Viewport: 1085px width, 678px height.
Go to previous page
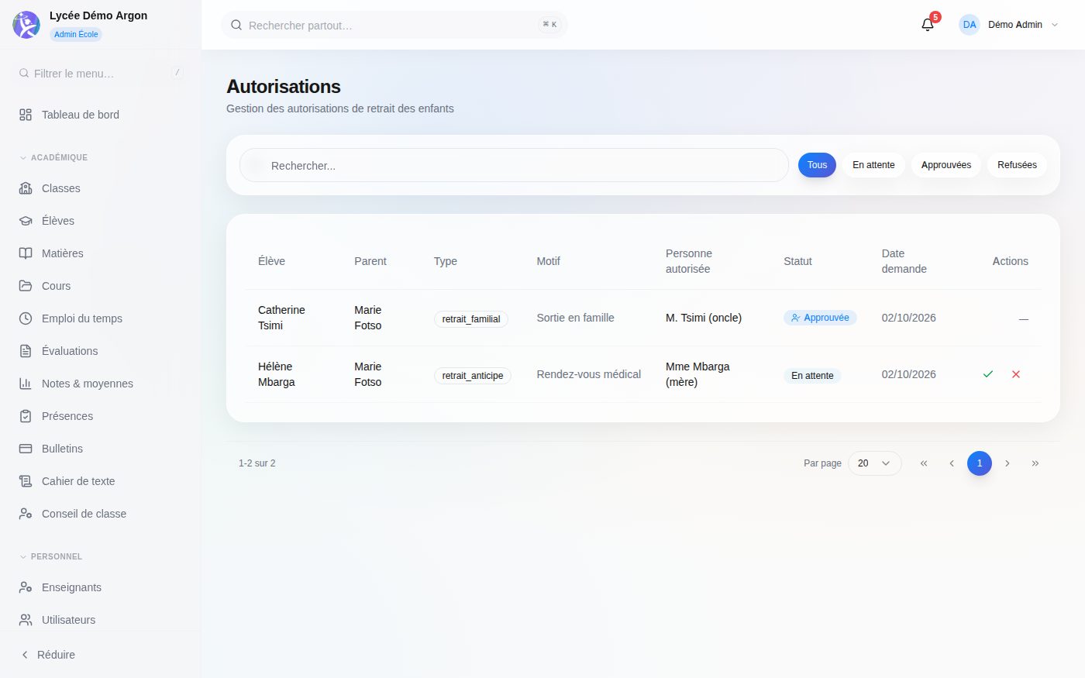(952, 463)
